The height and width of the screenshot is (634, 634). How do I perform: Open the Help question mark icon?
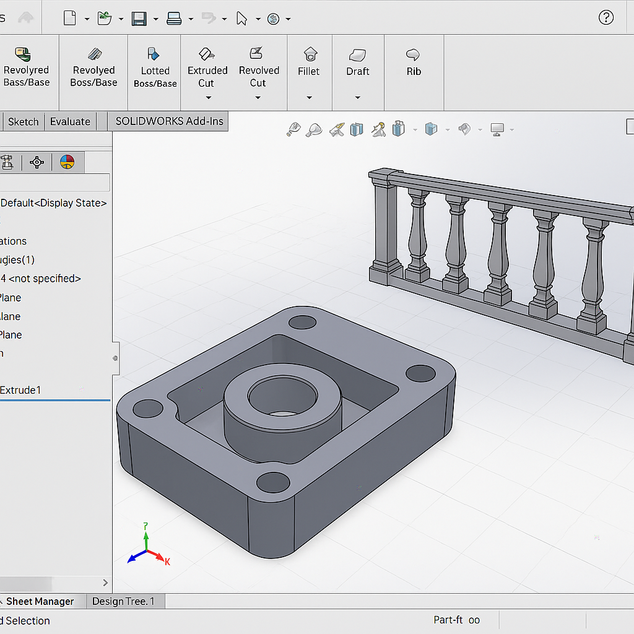pyautogui.click(x=606, y=17)
